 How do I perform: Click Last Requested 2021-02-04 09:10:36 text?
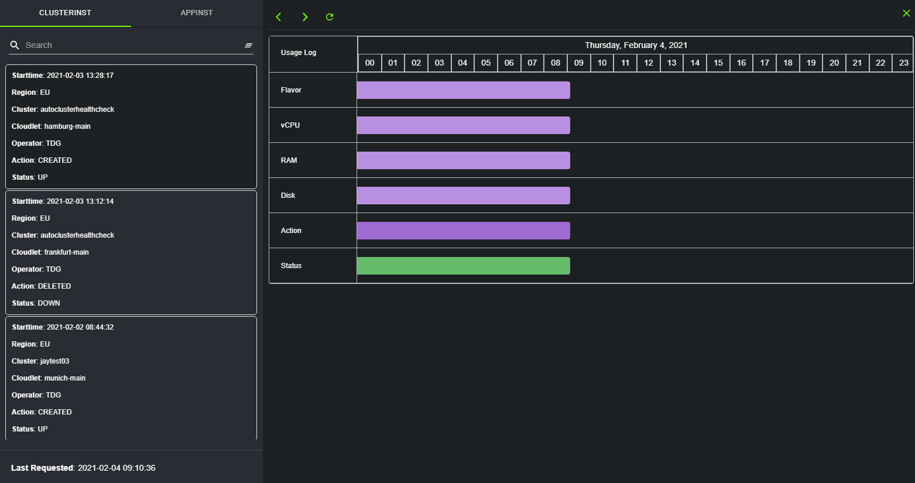(83, 468)
